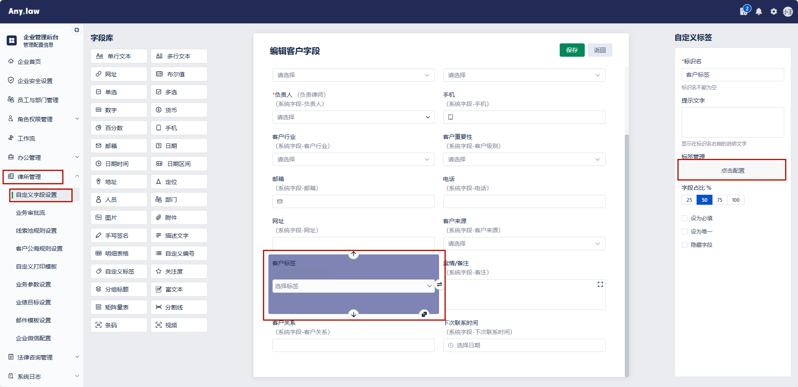This screenshot has height=387, width=798.
Task: Add a 手写签名 field from library
Action: (119, 236)
